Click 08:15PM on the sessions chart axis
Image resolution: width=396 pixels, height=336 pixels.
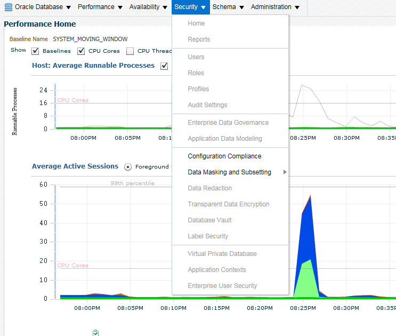(216, 308)
